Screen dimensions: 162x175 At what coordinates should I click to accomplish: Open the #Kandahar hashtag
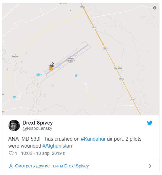[93, 139]
